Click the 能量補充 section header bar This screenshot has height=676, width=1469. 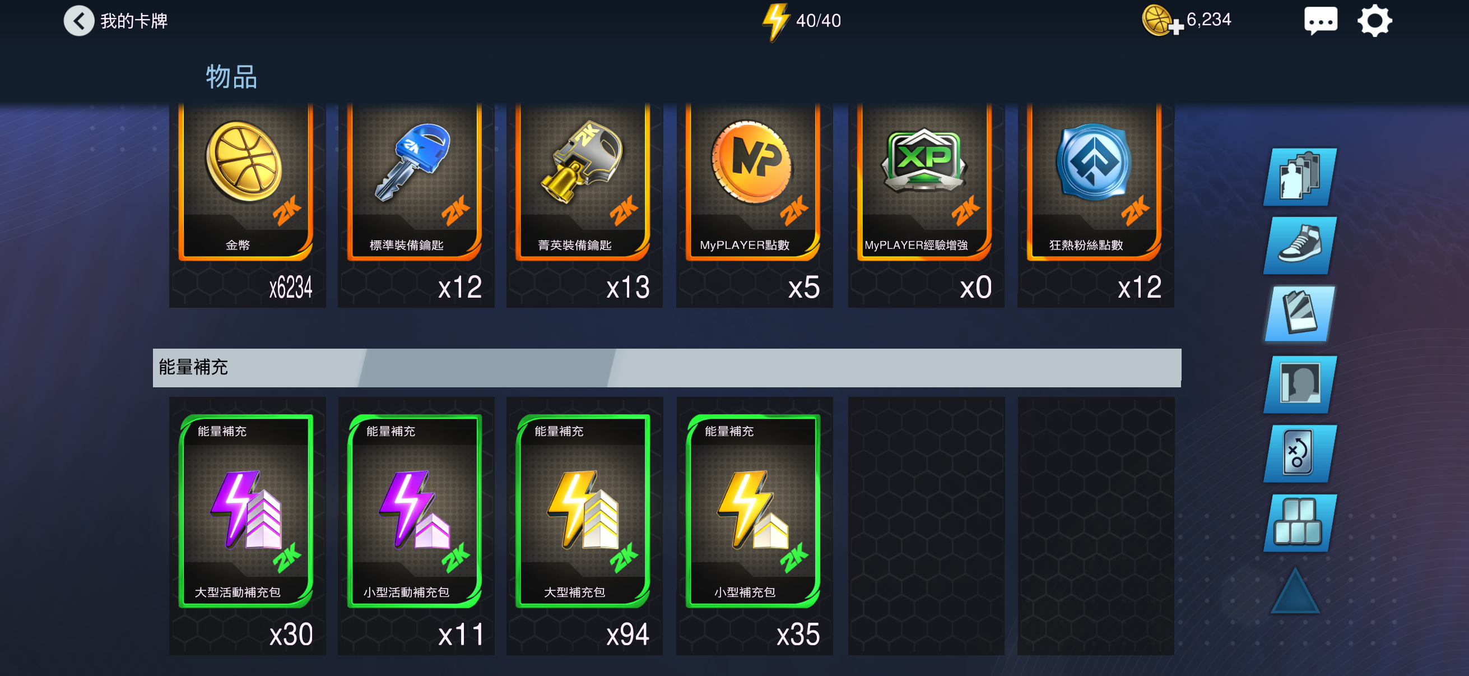[x=667, y=367]
